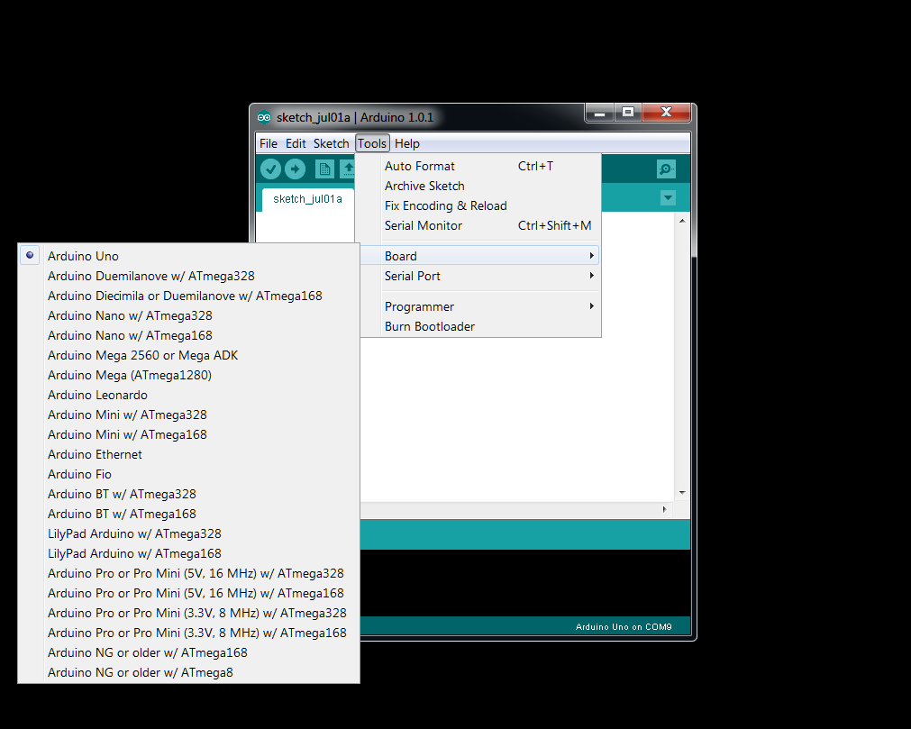Screen dimensions: 911x729
Task: Open the Edit menu
Action: 296,143
